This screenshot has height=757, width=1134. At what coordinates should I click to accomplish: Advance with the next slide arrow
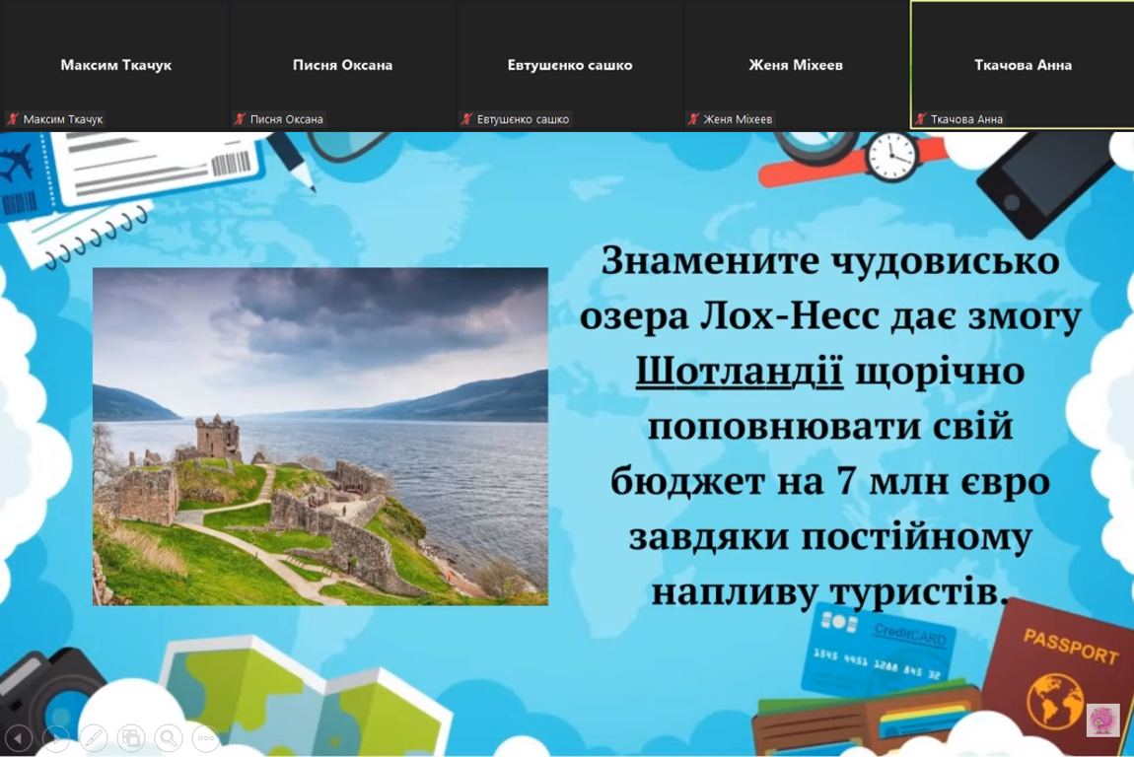pos(56,738)
